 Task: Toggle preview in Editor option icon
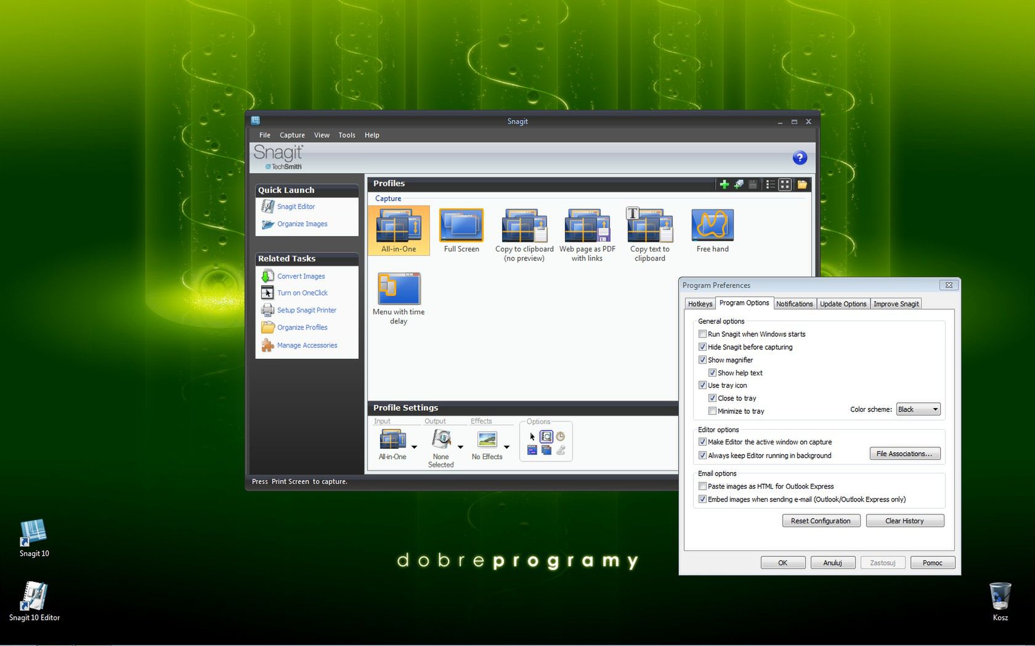click(546, 436)
